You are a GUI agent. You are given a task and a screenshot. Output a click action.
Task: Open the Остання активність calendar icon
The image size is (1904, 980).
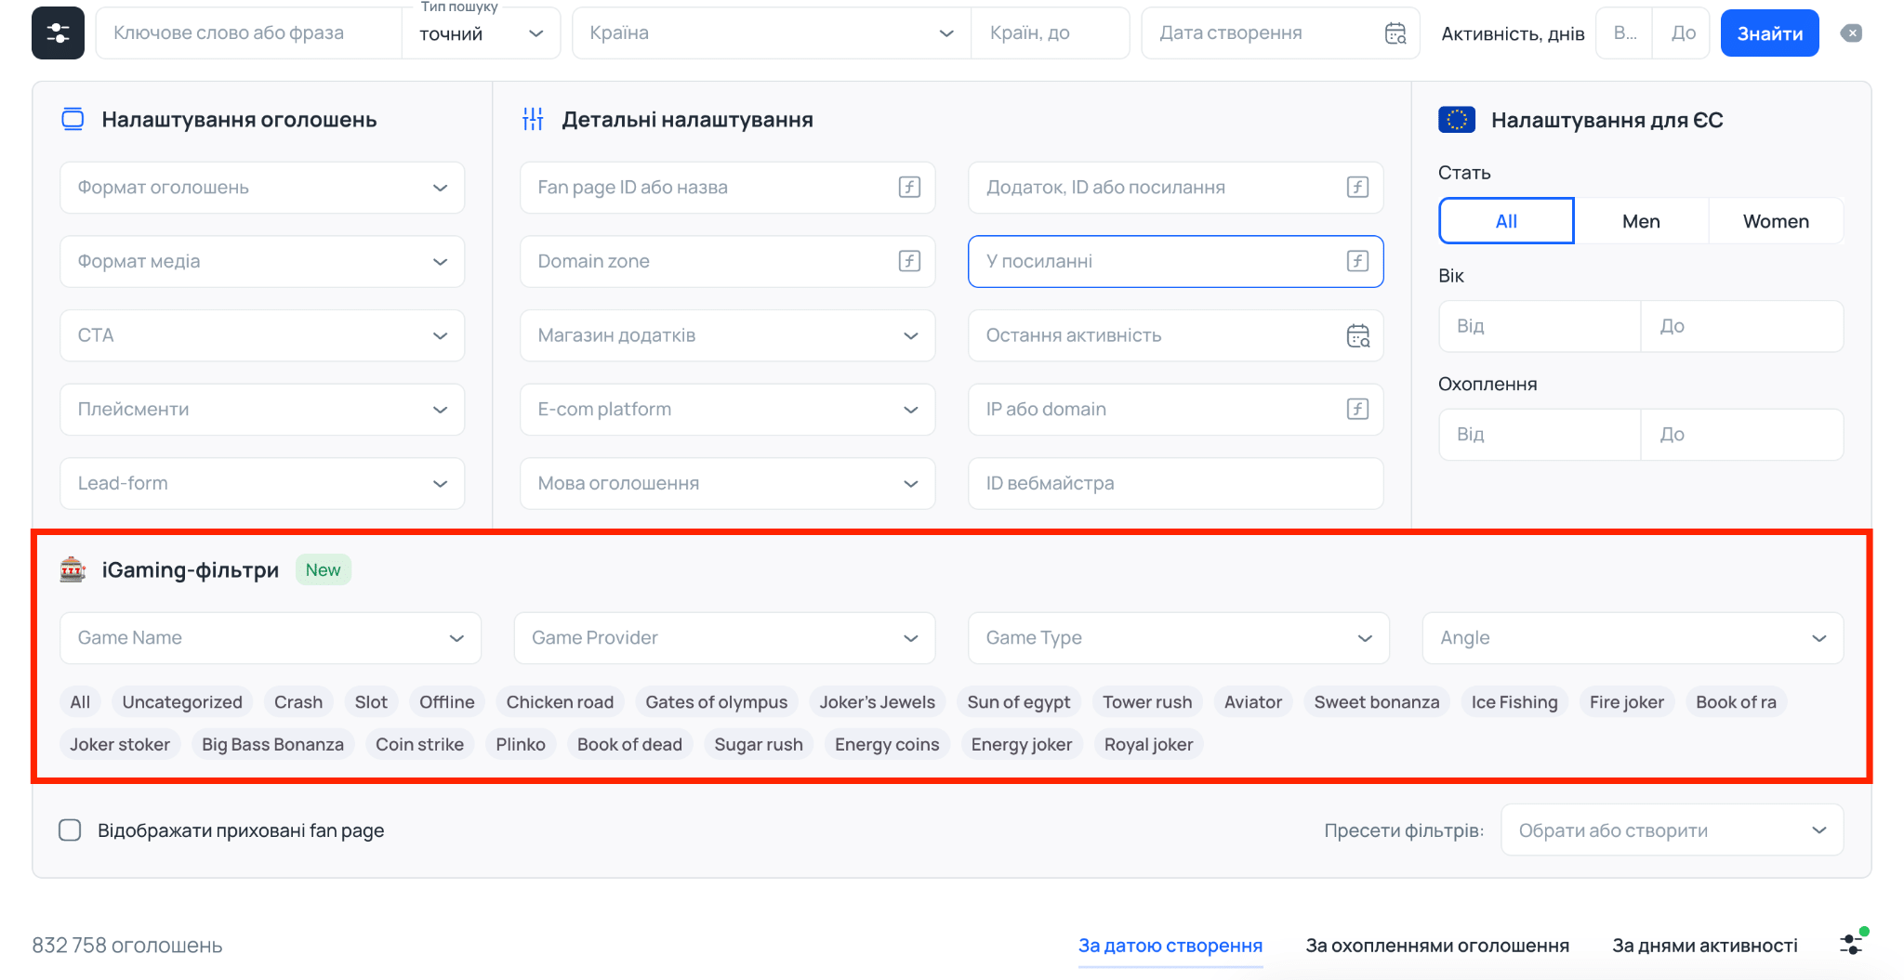1358,335
